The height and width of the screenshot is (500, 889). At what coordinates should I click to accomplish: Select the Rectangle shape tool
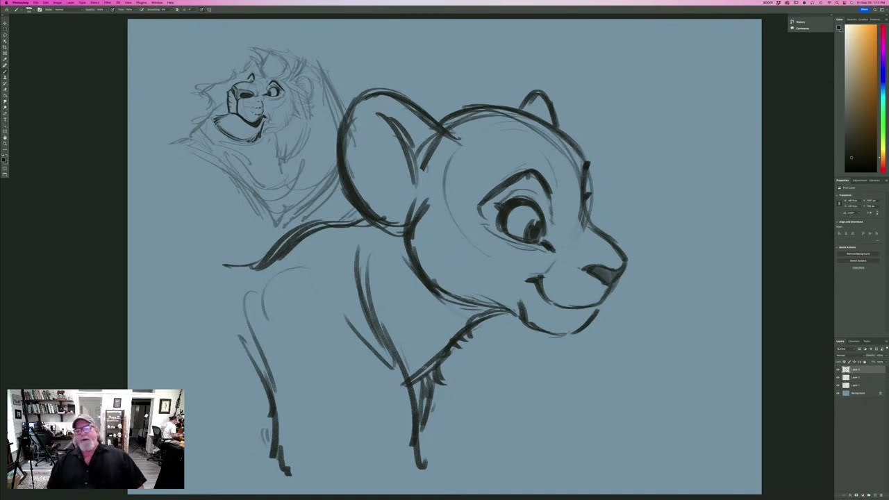pos(5,131)
